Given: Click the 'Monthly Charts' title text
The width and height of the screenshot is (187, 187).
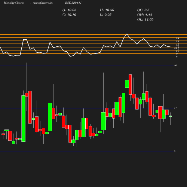Looking at the screenshot, I should coord(14,3).
